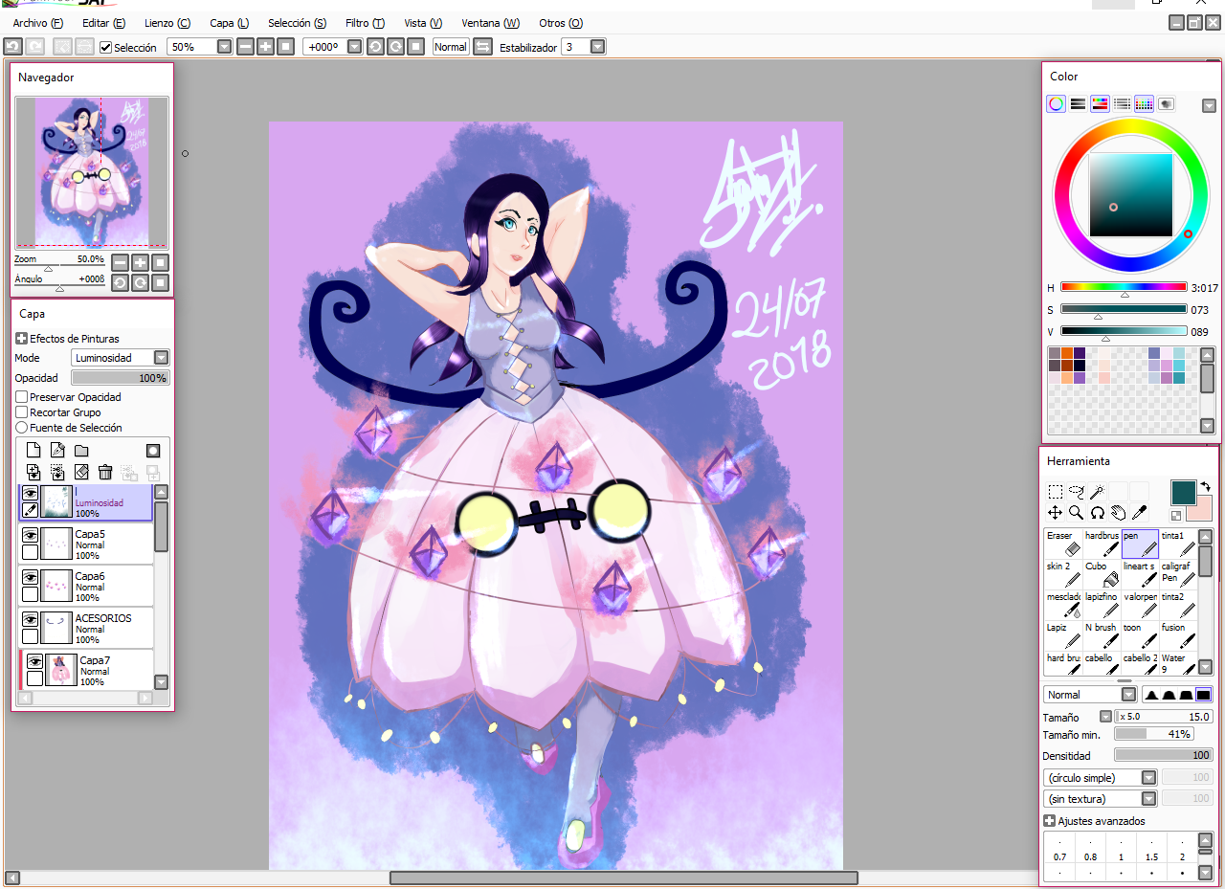Select the Magic Wand tool

click(x=1097, y=492)
